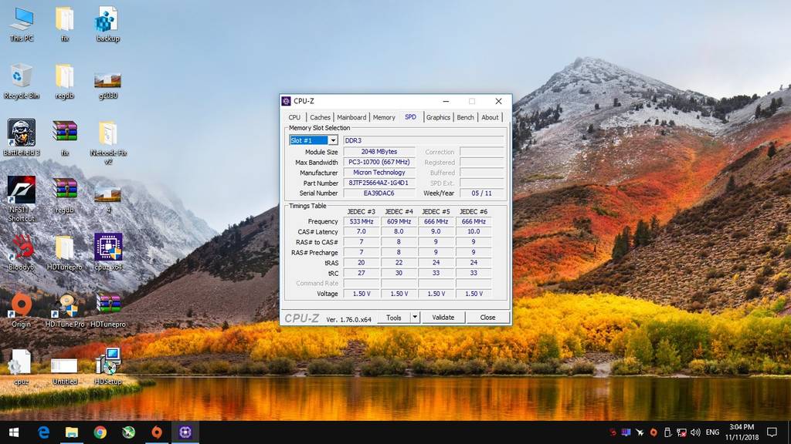Viewport: 791px width, 444px height.
Task: Click the Week/Year value 05 / 11
Action: tap(482, 193)
